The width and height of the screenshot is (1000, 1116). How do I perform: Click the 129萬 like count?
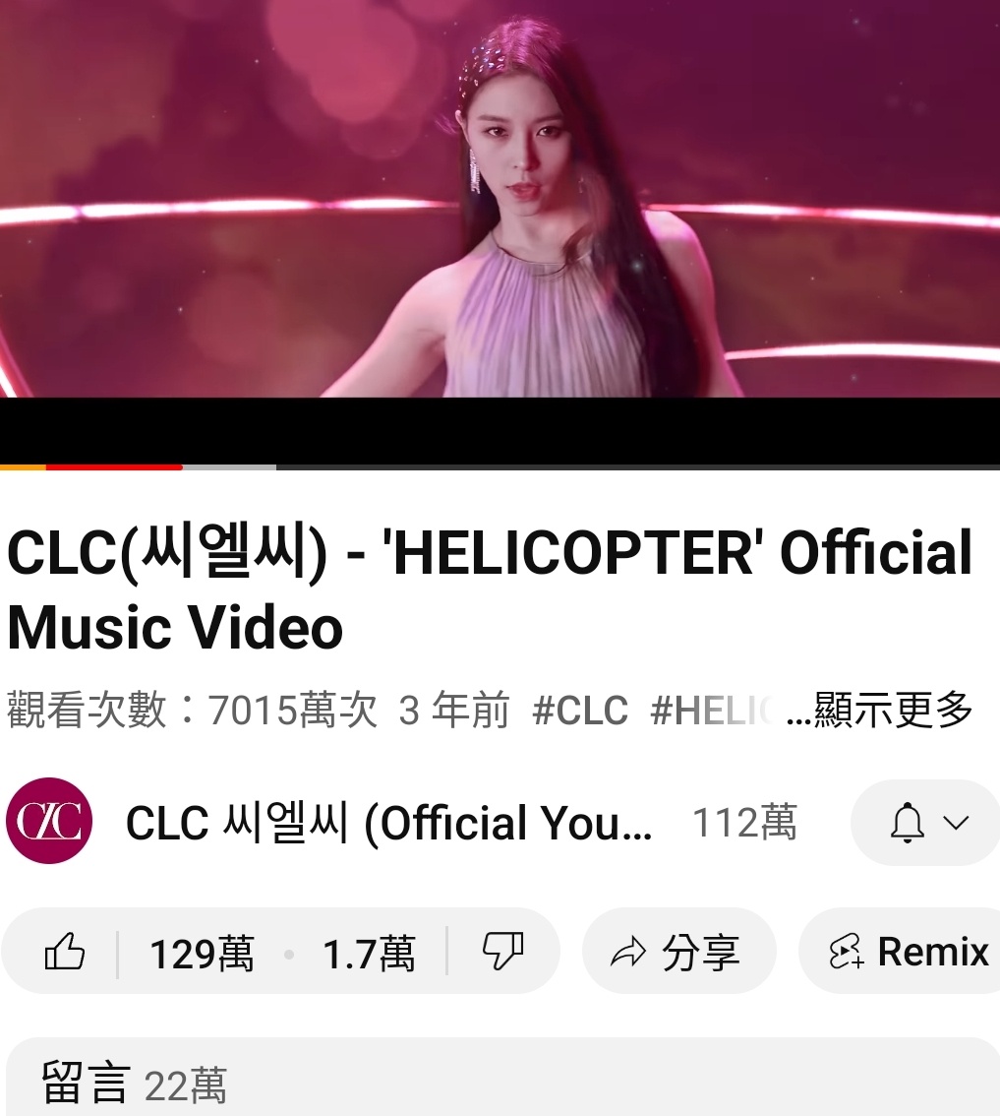202,953
